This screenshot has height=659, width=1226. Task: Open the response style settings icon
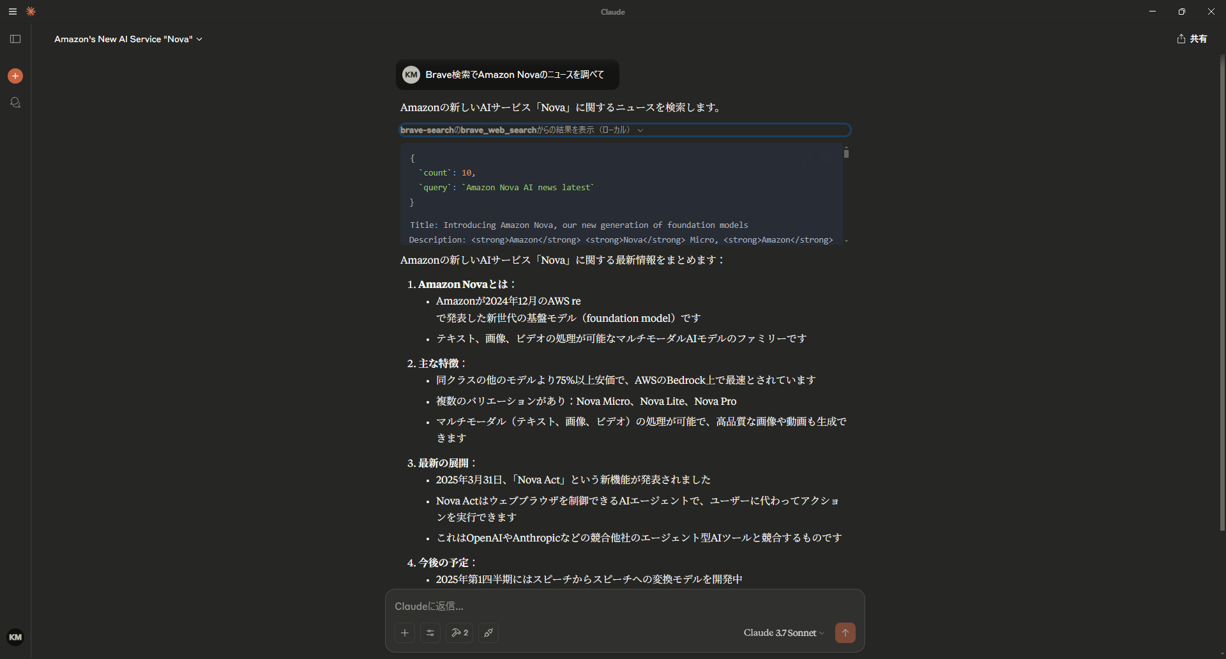coord(430,633)
